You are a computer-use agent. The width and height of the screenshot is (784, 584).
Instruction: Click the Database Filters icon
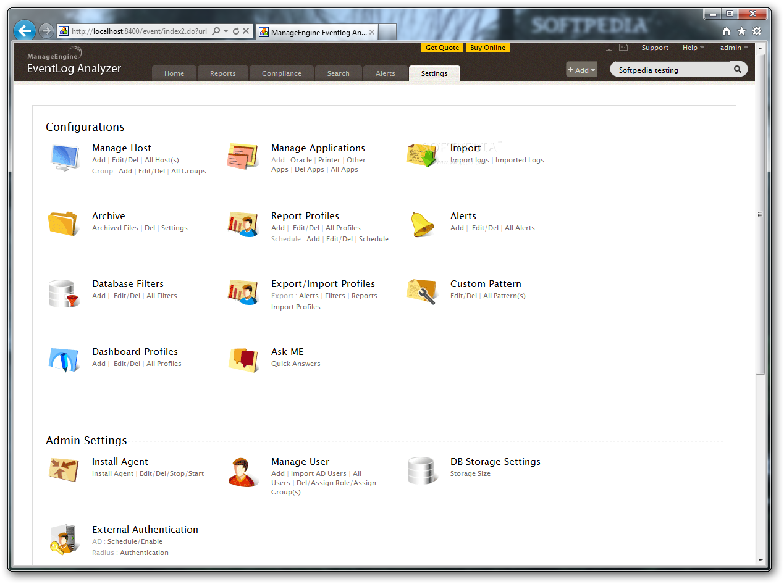64,293
